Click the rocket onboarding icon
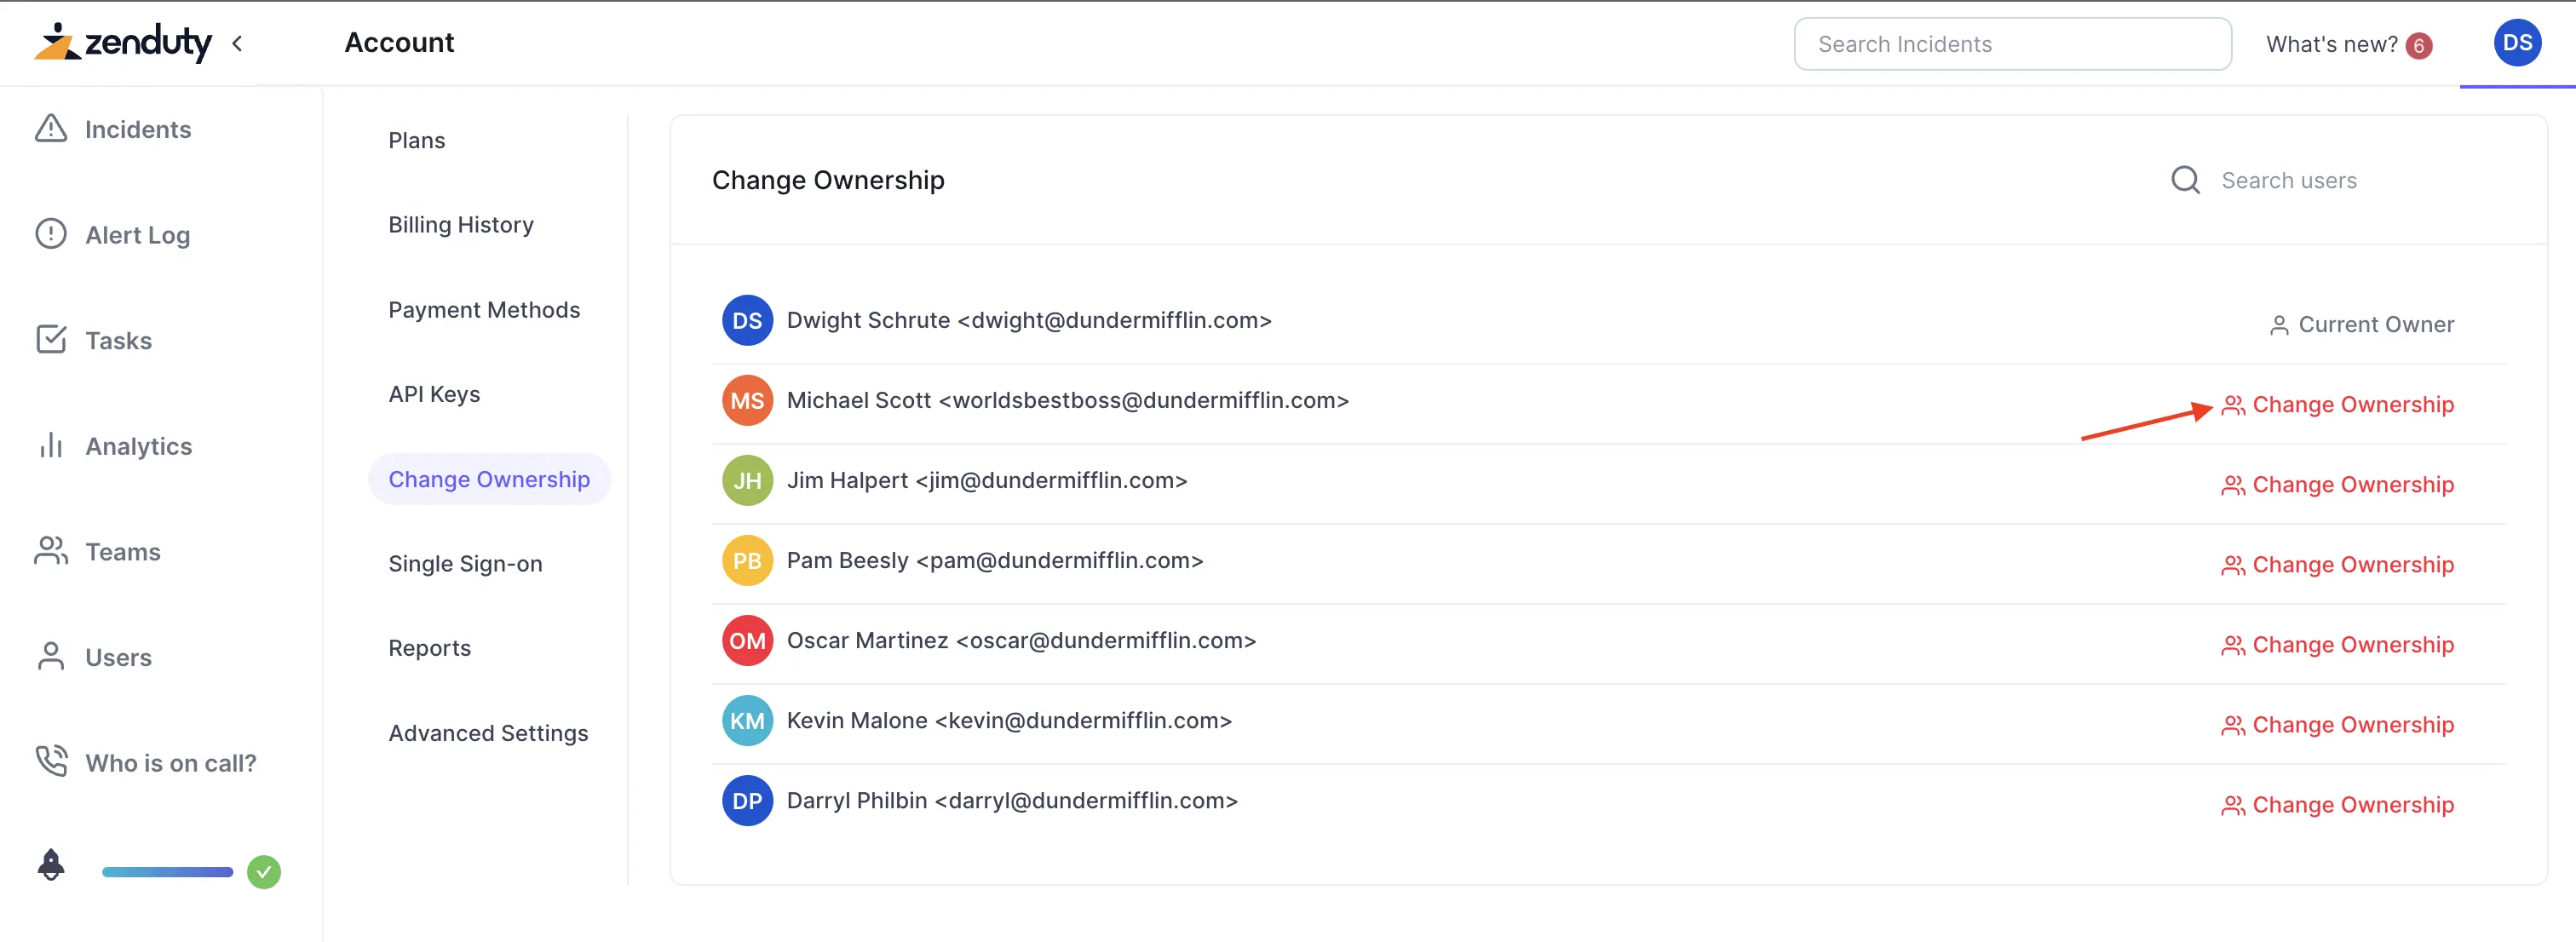The width and height of the screenshot is (2576, 942). 51,865
